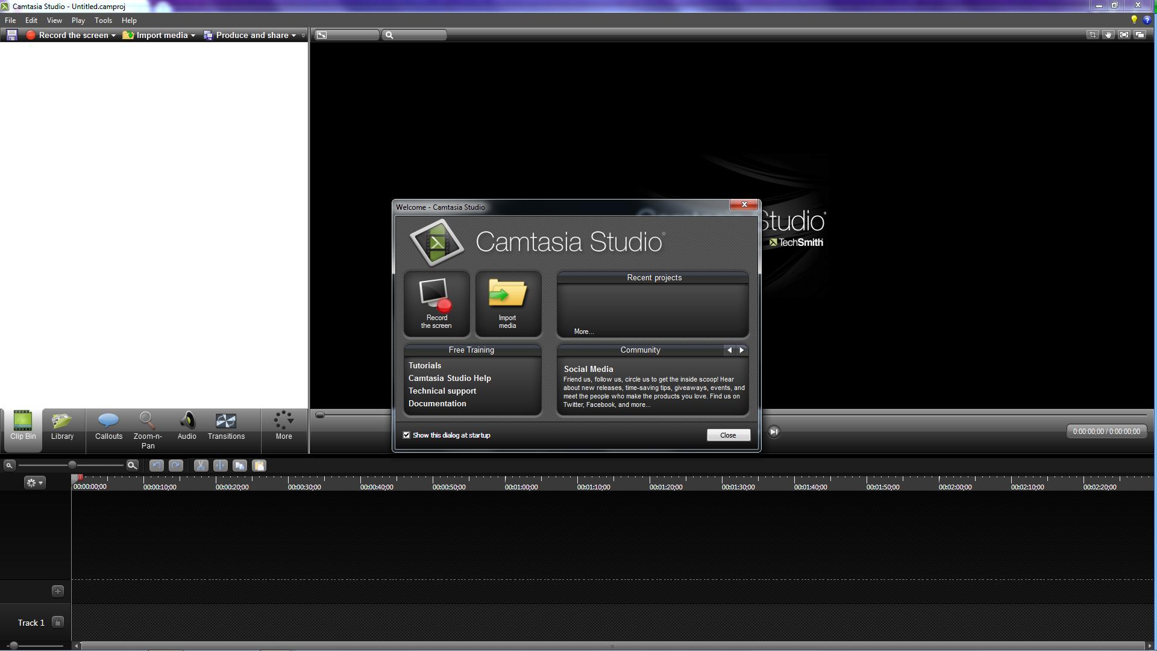Click preview editing dimensions field

[x=346, y=35]
